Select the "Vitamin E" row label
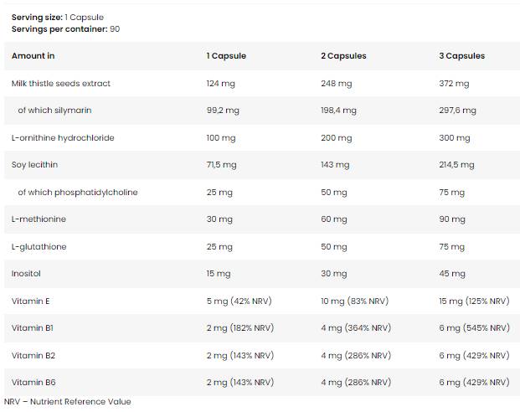 29,301
